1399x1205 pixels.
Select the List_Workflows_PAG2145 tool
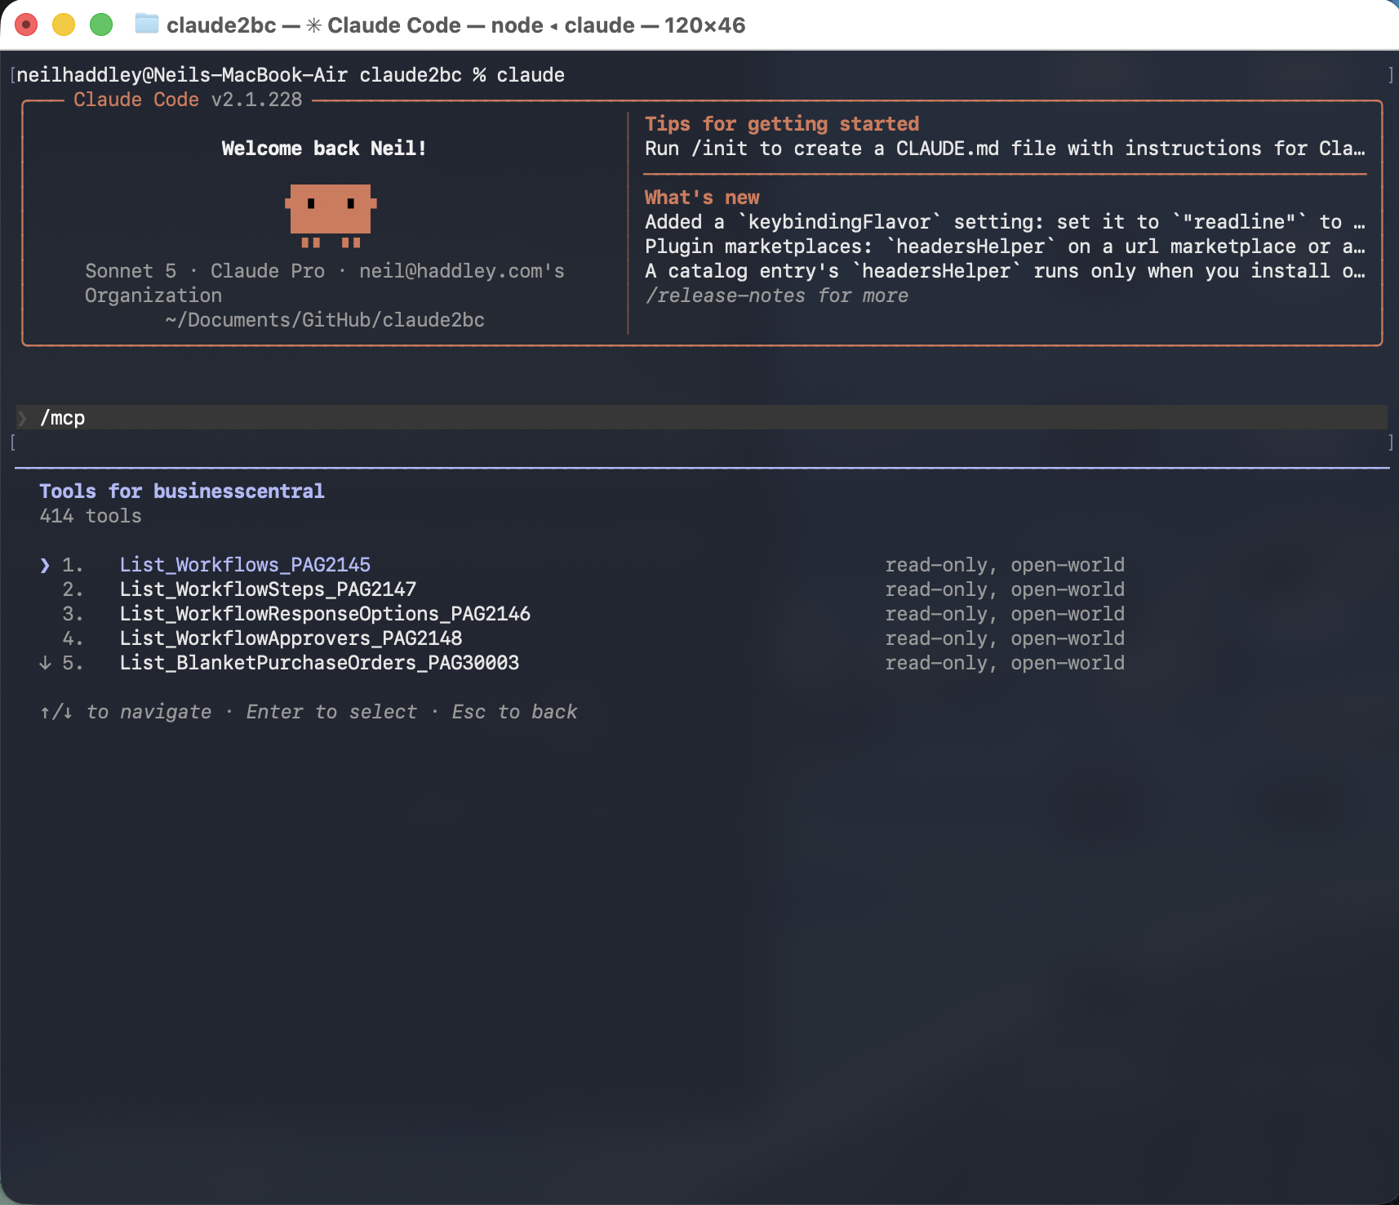(245, 565)
